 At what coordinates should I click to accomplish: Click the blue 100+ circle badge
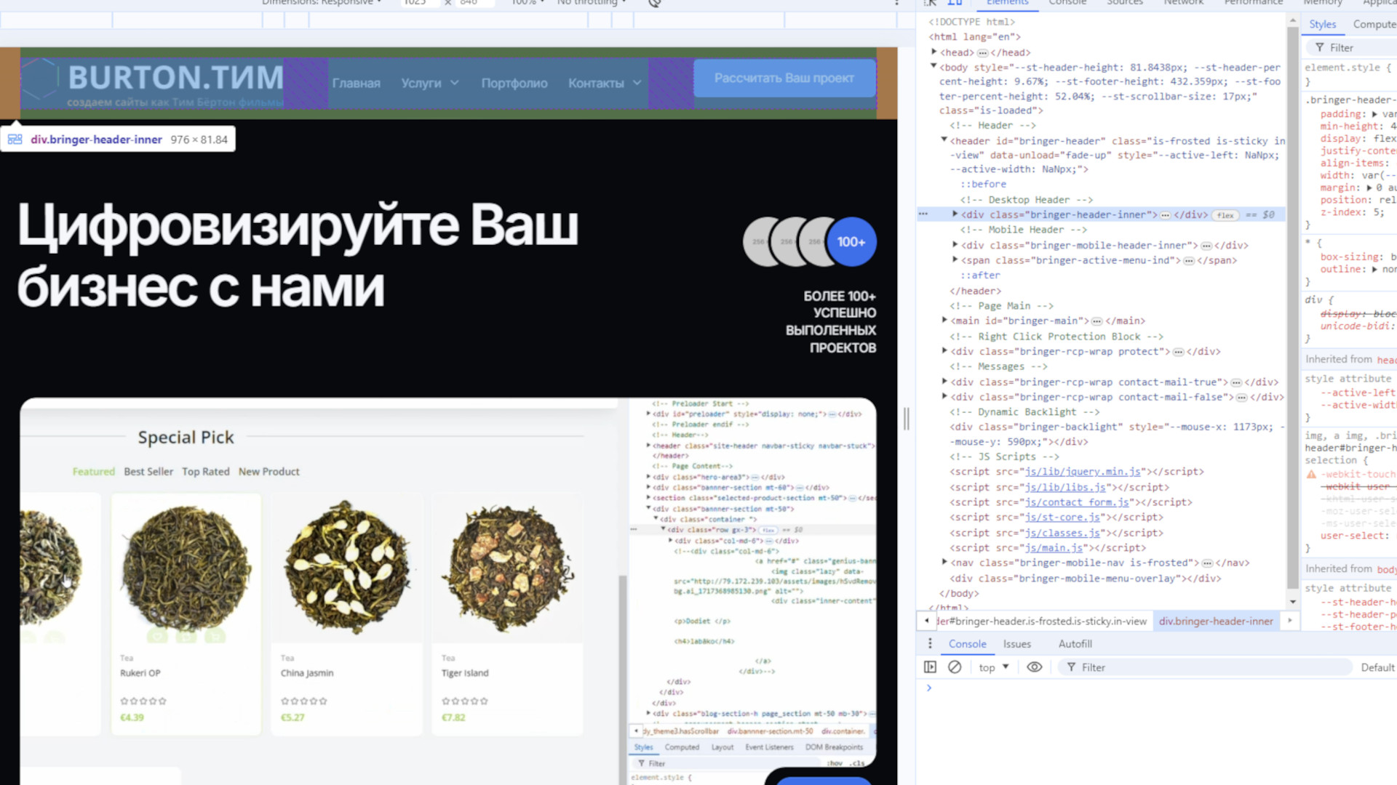(x=851, y=242)
